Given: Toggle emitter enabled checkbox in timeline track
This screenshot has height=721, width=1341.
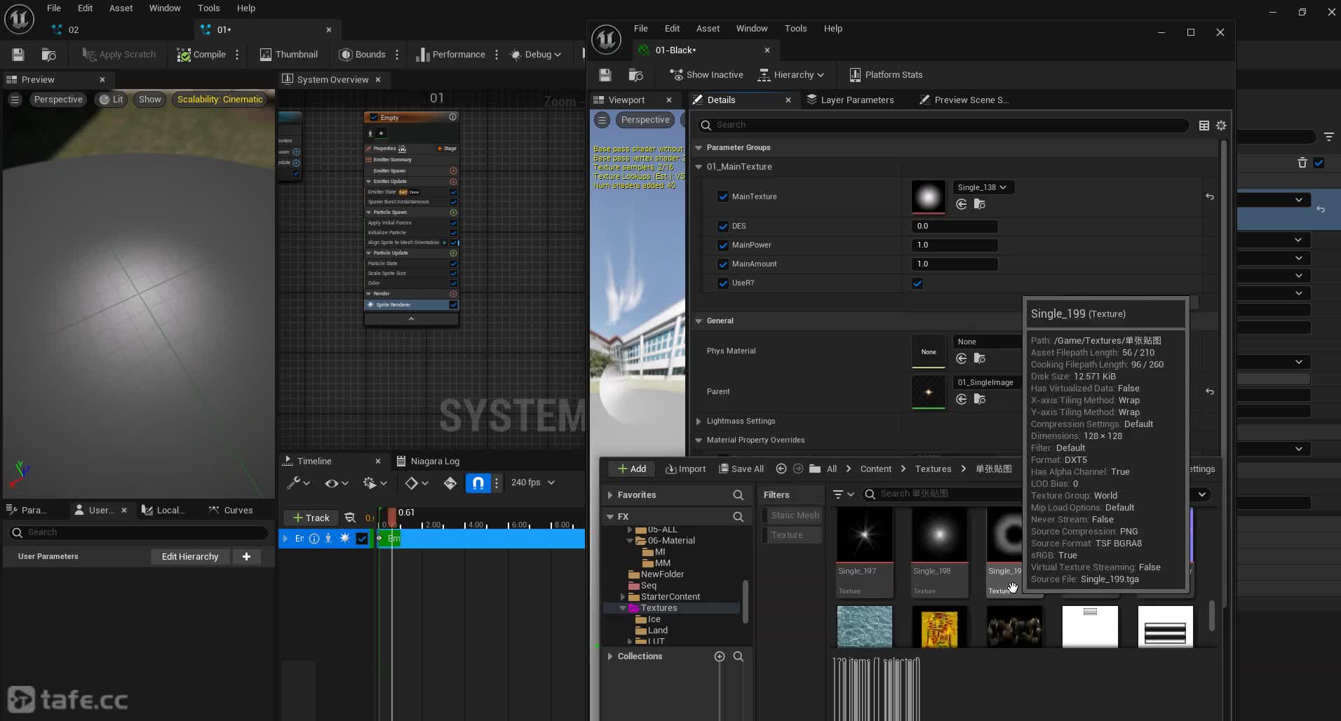Looking at the screenshot, I should 362,539.
